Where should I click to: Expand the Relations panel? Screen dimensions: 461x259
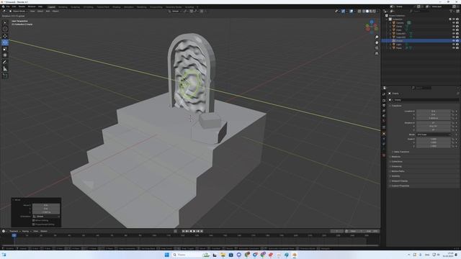point(395,157)
